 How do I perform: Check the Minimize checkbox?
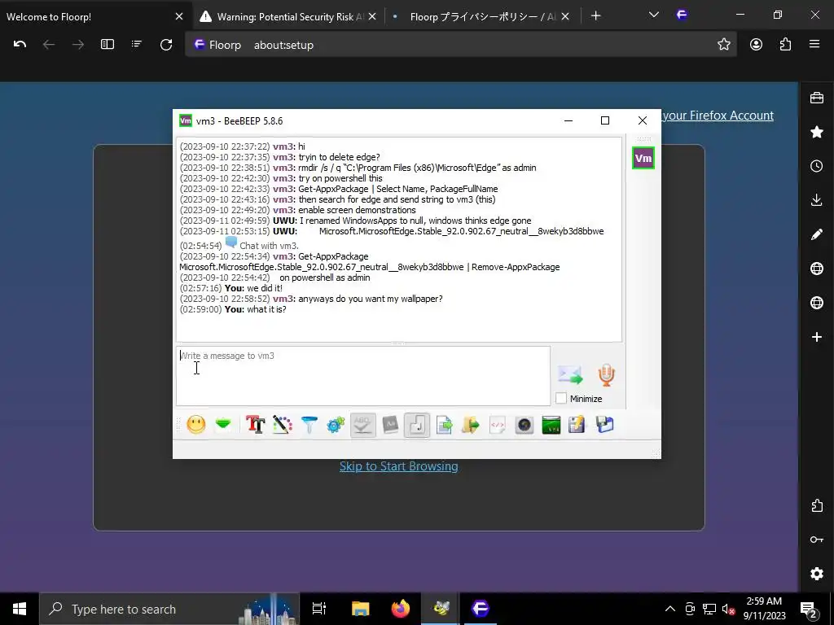coord(561,398)
